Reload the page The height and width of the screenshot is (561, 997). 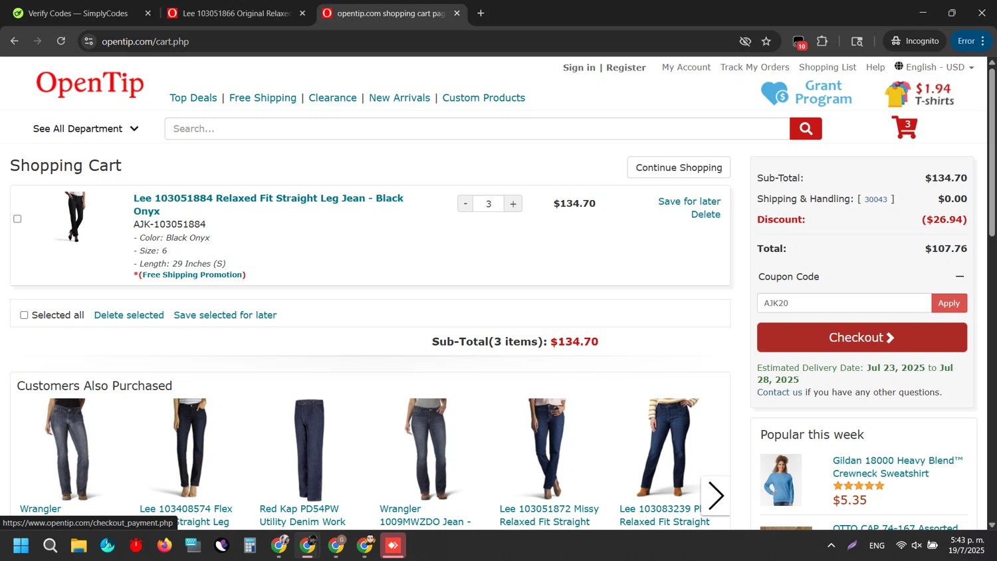(x=61, y=41)
